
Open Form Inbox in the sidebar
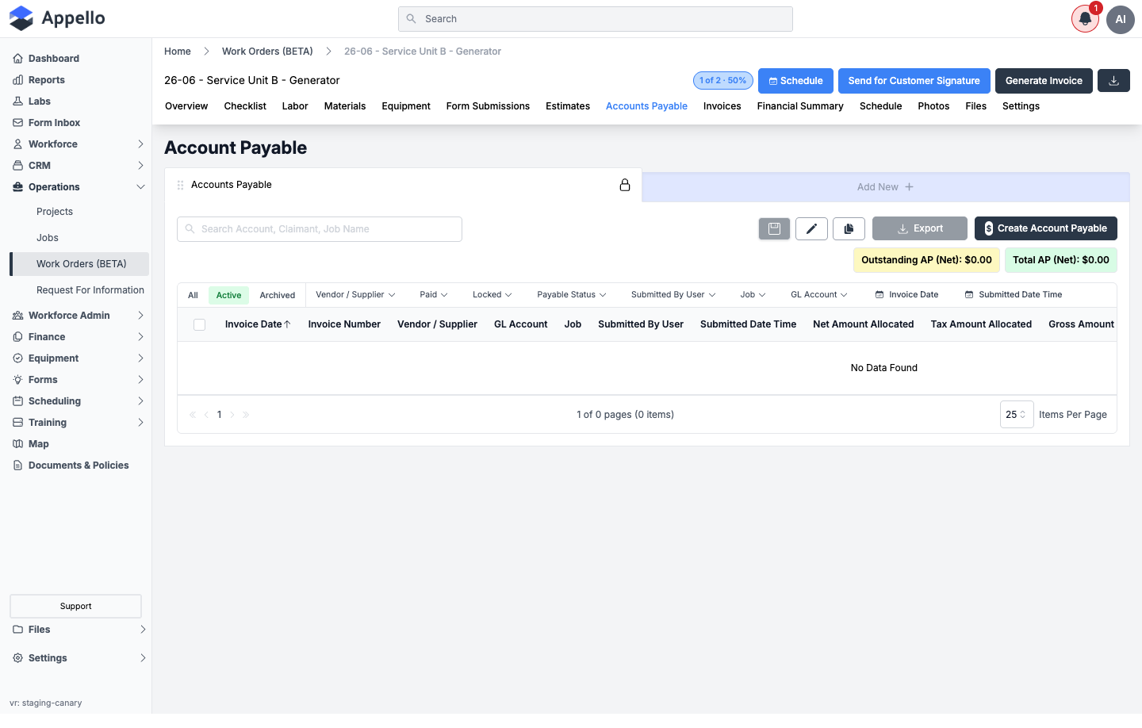pos(54,123)
